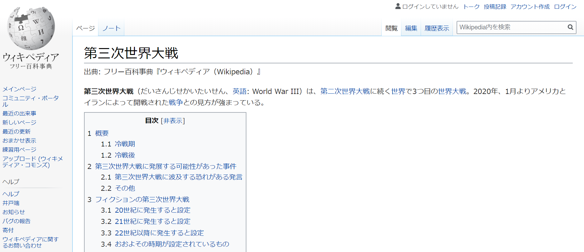Switch to the ノート tab
The width and height of the screenshot is (584, 252).
[111, 28]
